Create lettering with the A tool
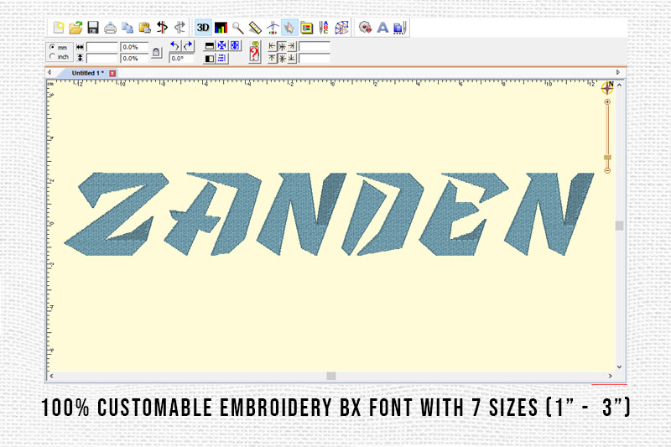671x447 pixels. click(x=382, y=28)
